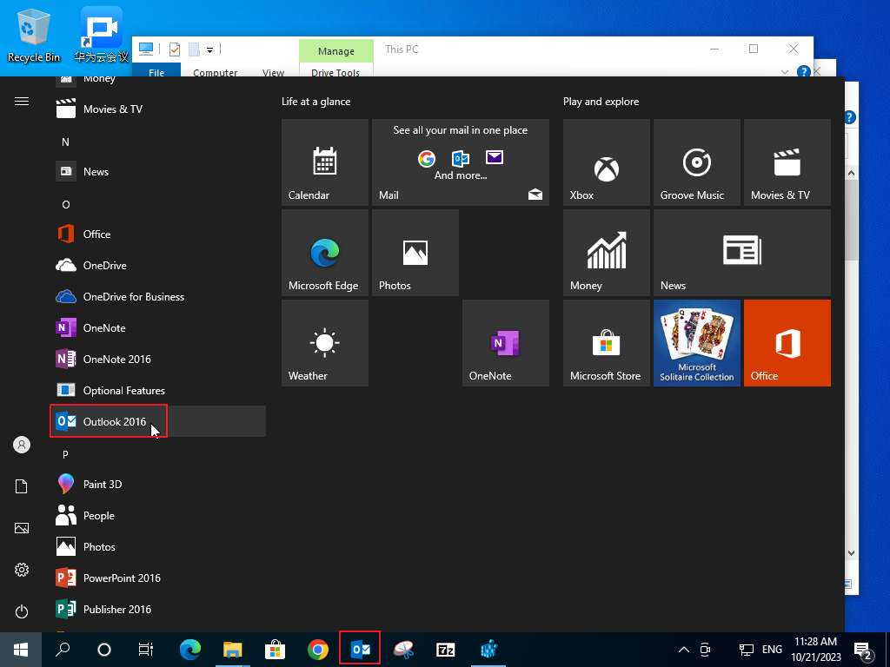Click the Power button in Start sidebar
The height and width of the screenshot is (667, 890).
(x=22, y=611)
